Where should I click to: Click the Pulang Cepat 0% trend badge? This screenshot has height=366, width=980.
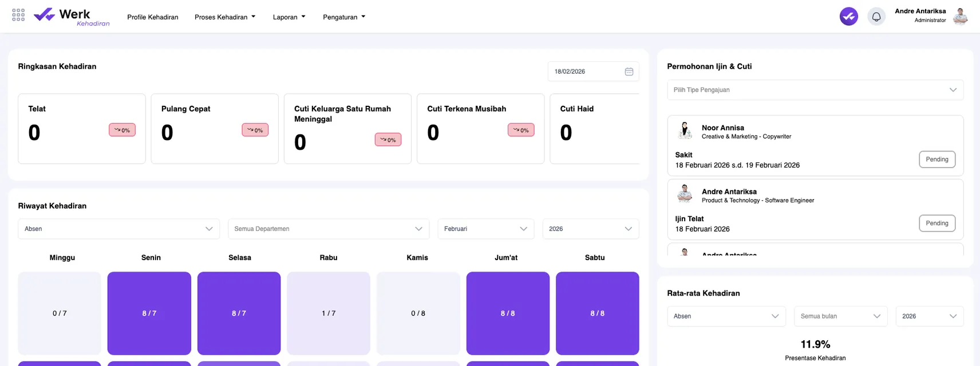point(255,130)
